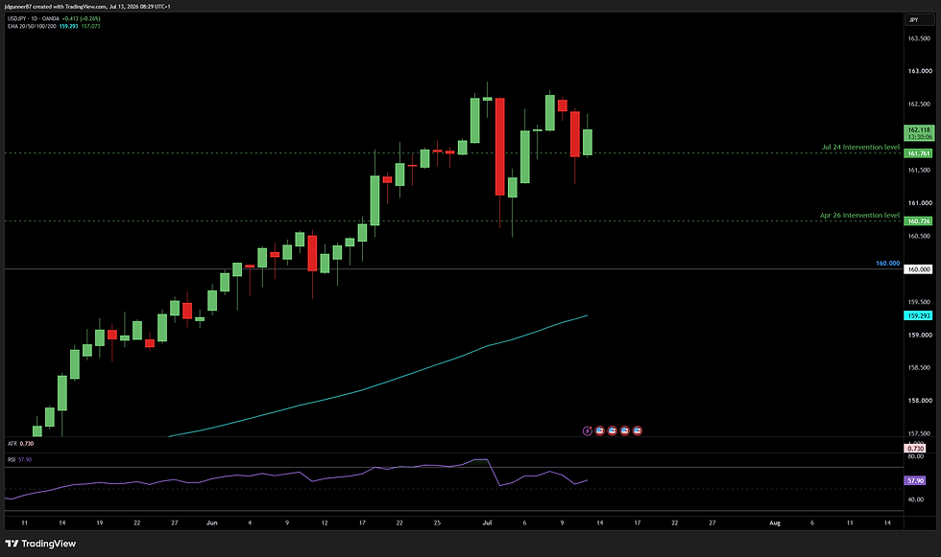Click the 163.000 price axis label
Screen dimensions: 941x557
919,71
